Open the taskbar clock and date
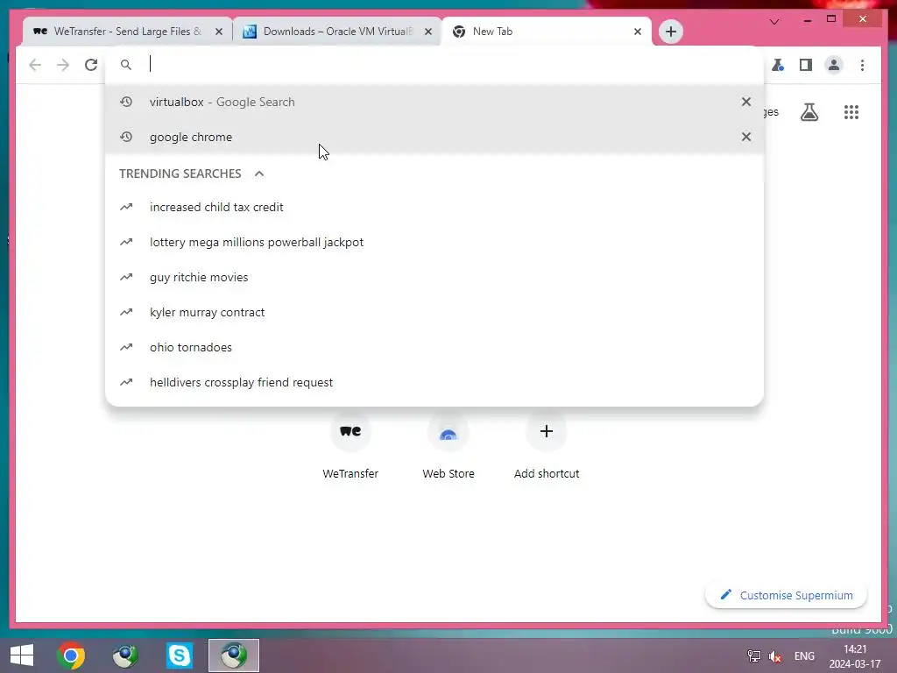The height and width of the screenshot is (673, 897). coord(855,656)
